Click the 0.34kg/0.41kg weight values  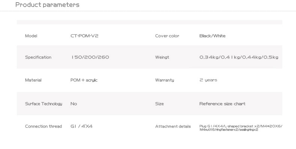pyautogui.click(x=239, y=57)
